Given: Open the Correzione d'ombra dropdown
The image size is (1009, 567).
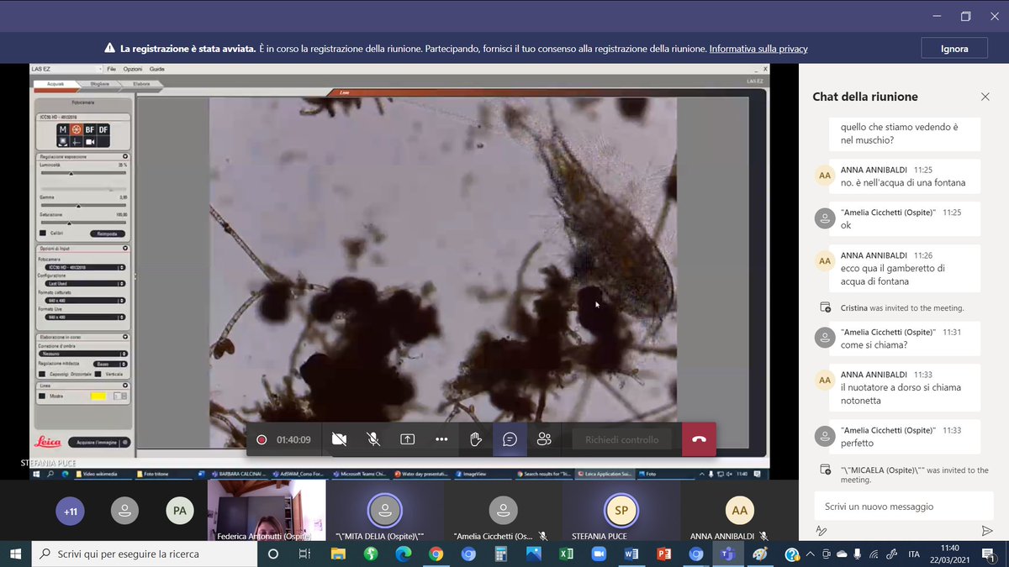Looking at the screenshot, I should [x=83, y=354].
